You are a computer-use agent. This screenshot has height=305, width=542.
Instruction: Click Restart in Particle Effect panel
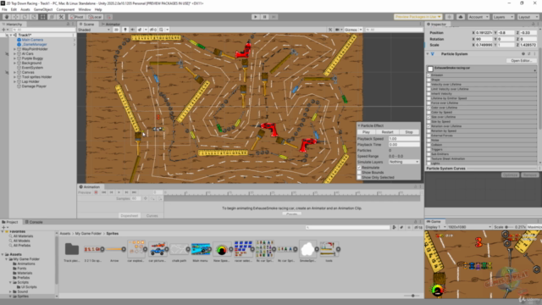(387, 132)
